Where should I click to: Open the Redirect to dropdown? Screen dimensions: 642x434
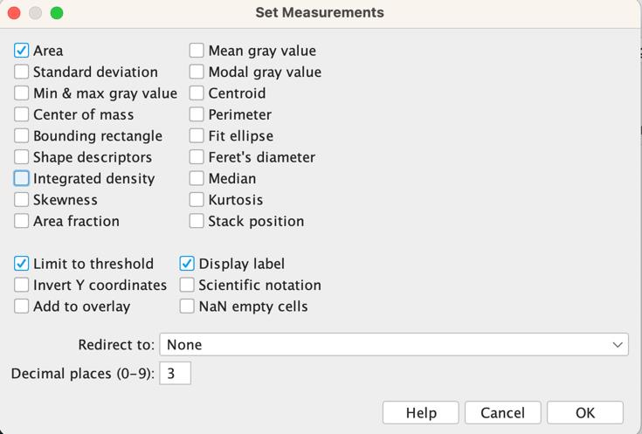(394, 345)
